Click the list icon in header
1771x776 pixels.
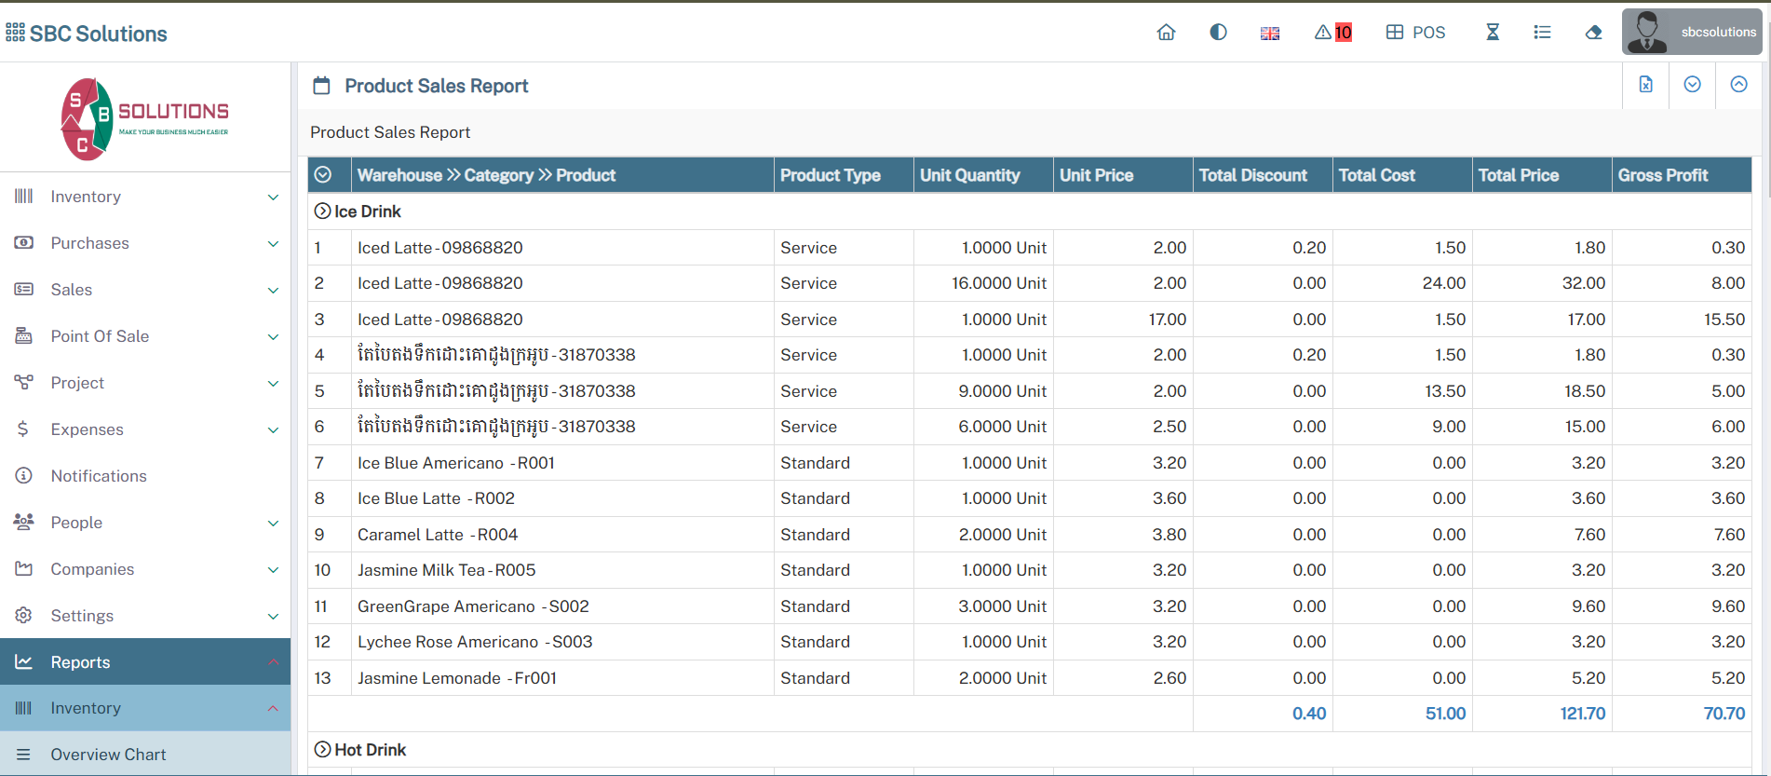tap(1542, 33)
